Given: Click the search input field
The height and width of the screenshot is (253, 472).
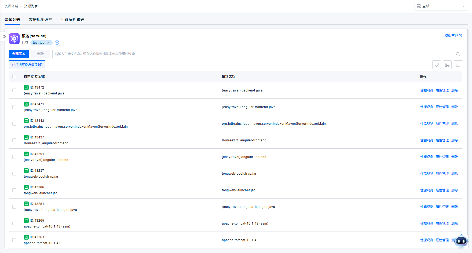Looking at the screenshot, I should coord(252,54).
